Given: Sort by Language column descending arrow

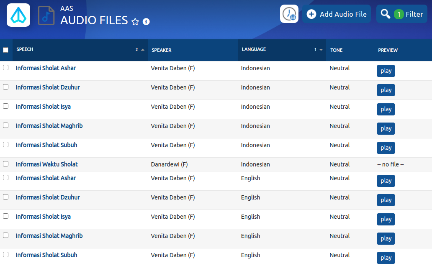Looking at the screenshot, I should (x=321, y=50).
